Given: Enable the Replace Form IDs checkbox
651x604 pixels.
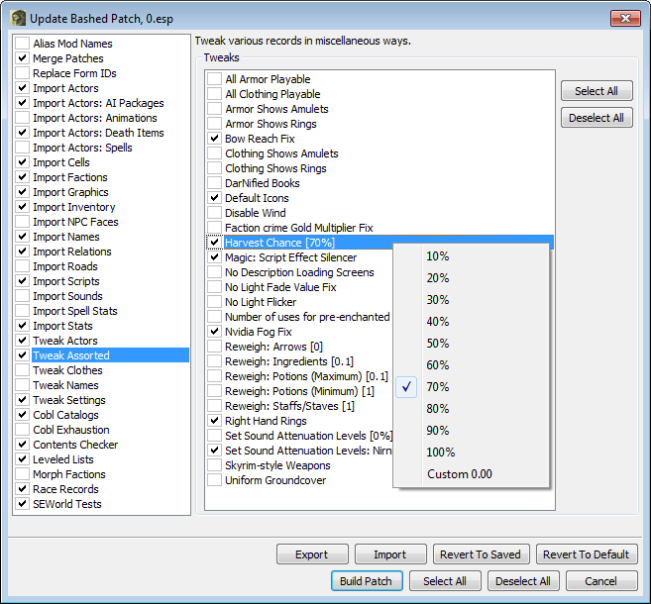Looking at the screenshot, I should coord(23,73).
